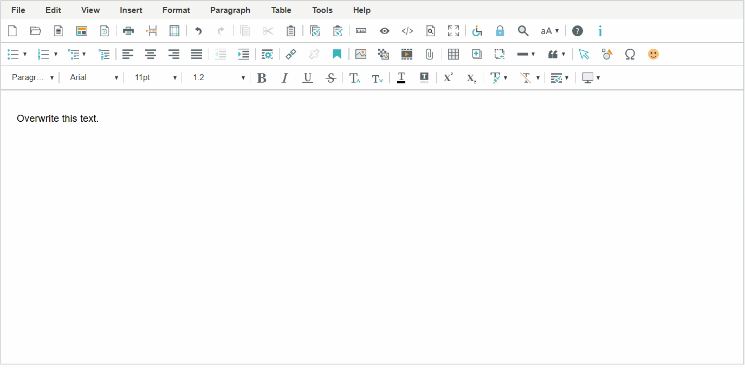Toggle the preview eye icon
Image resolution: width=745 pixels, height=368 pixels.
click(385, 31)
